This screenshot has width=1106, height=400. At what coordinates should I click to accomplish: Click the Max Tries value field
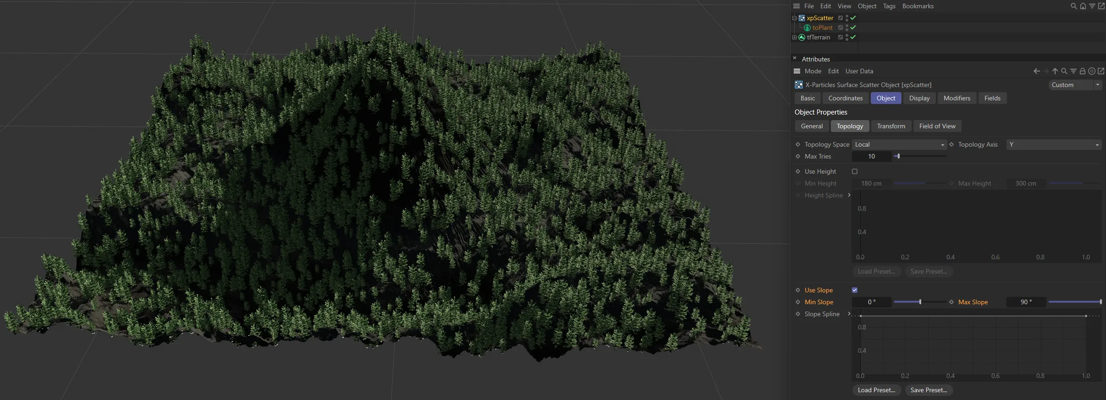(872, 156)
